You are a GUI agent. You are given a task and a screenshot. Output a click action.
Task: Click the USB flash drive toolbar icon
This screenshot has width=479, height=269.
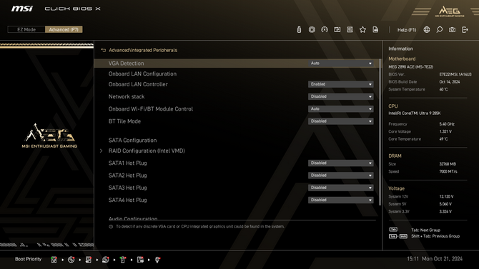[299, 29]
